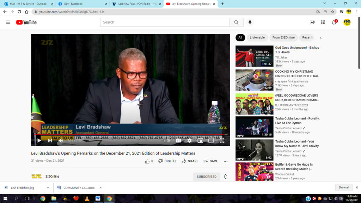Toggle autoplay switch in player

(x=166, y=140)
